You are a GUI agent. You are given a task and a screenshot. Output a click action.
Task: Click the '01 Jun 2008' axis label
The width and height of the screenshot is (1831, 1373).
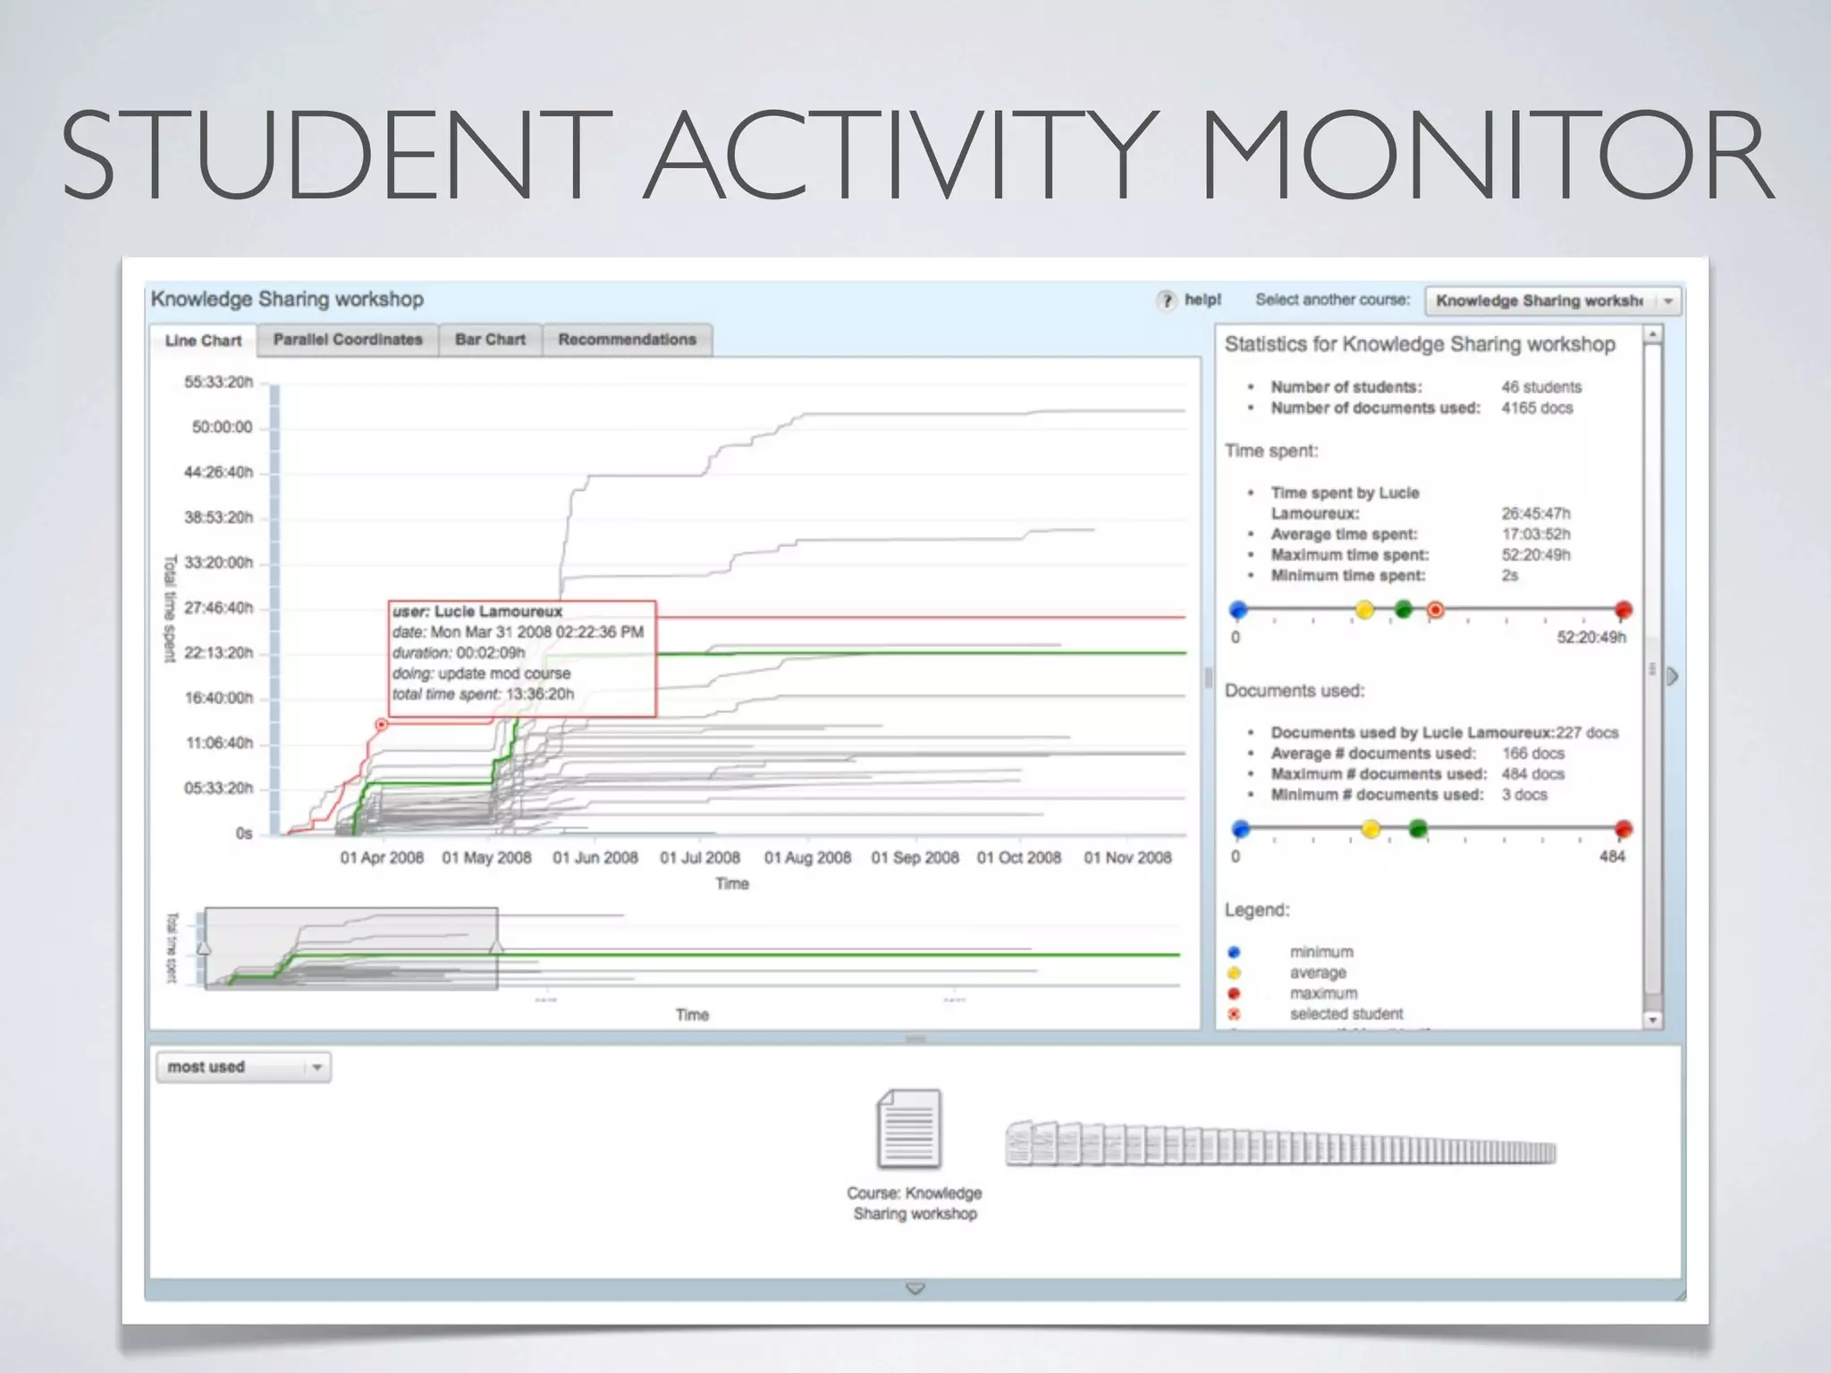(595, 858)
